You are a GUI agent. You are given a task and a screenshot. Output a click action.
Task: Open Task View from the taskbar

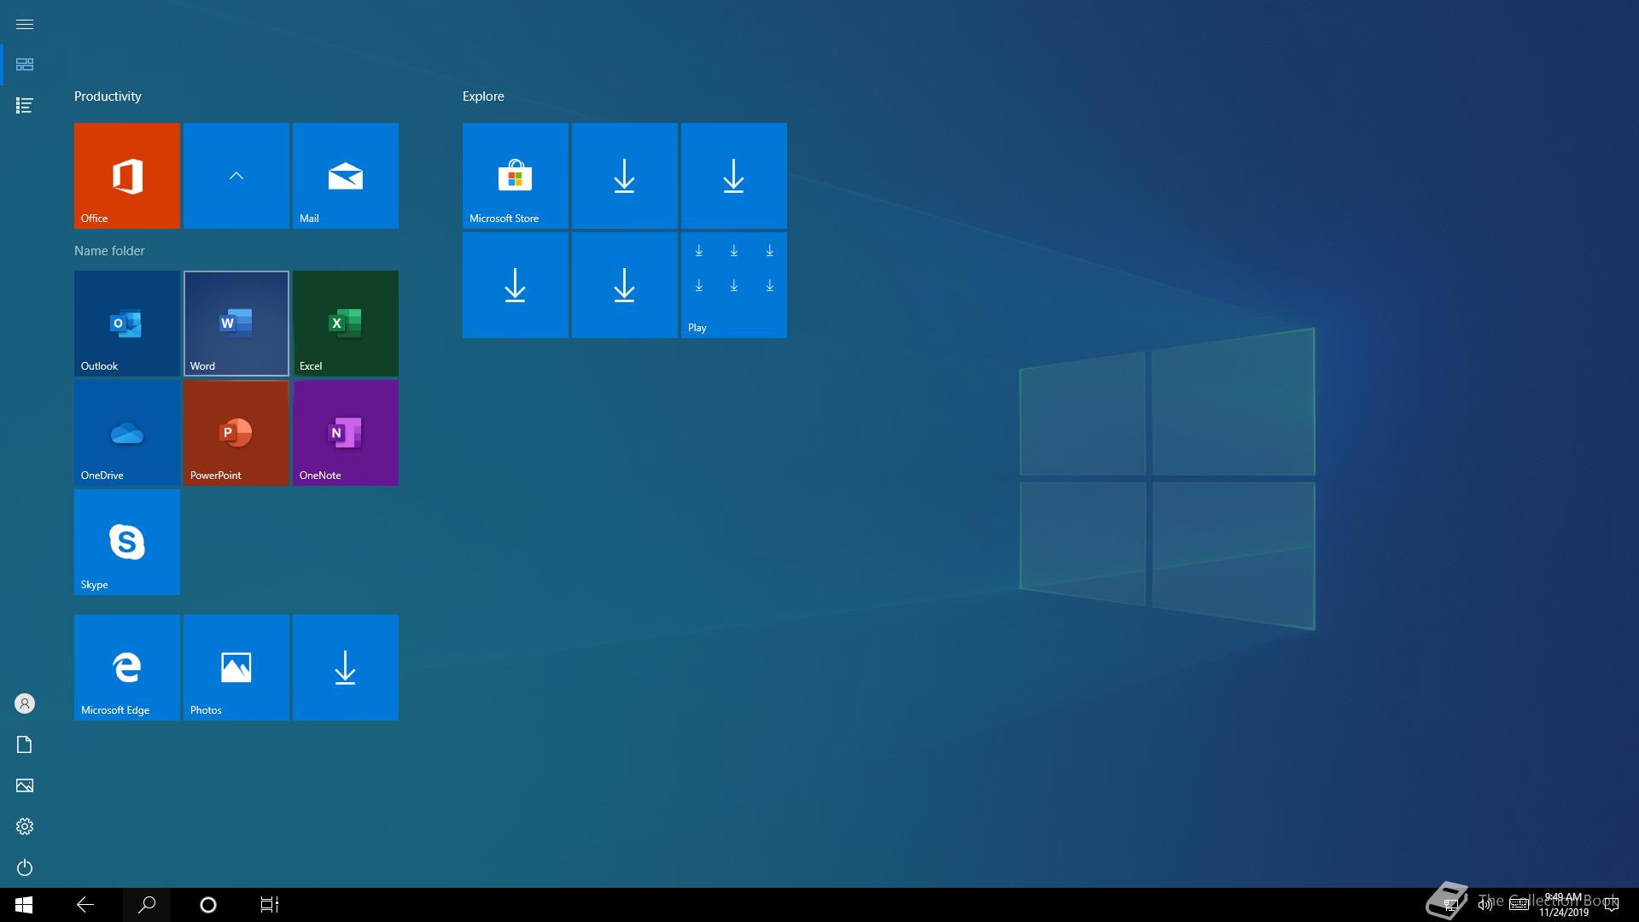click(270, 905)
